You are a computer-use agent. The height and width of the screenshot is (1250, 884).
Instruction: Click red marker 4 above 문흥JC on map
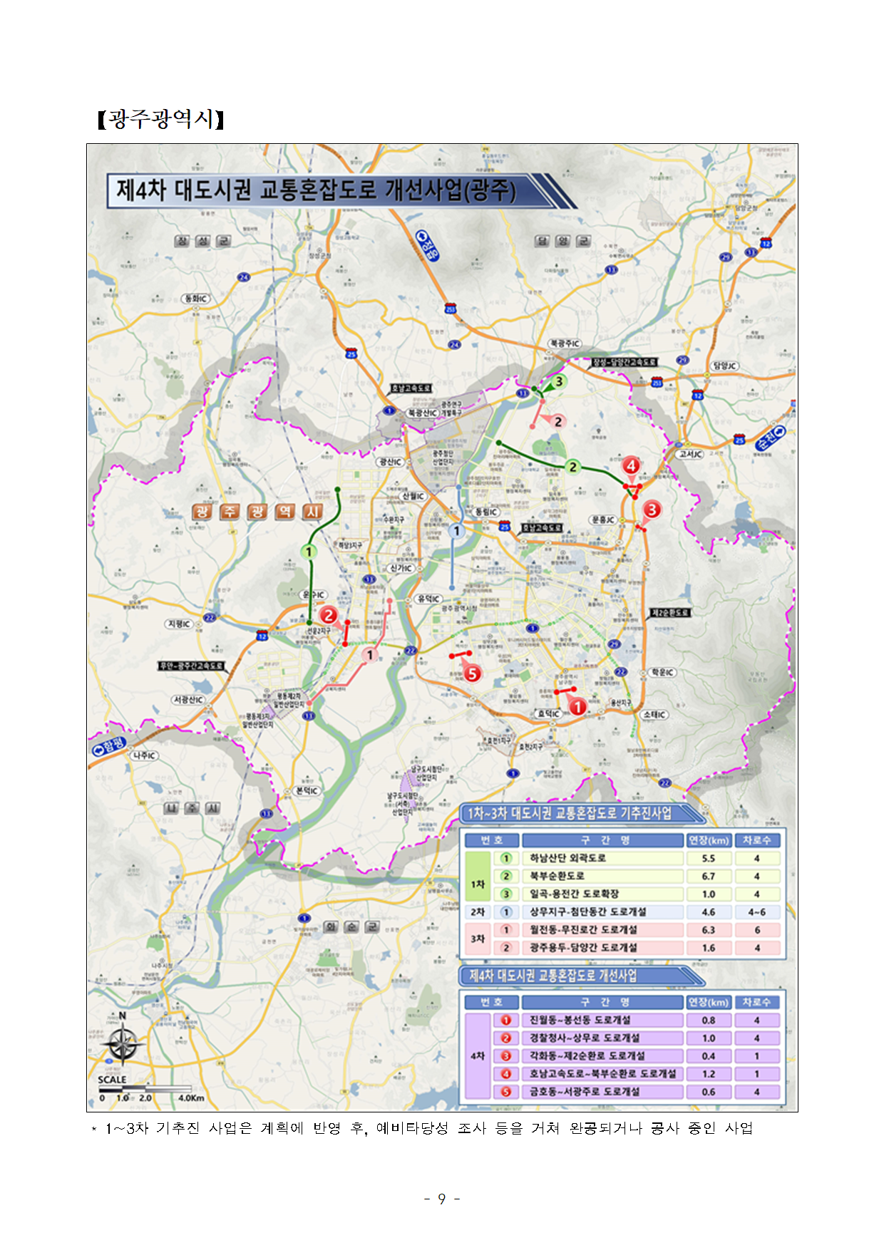(631, 465)
